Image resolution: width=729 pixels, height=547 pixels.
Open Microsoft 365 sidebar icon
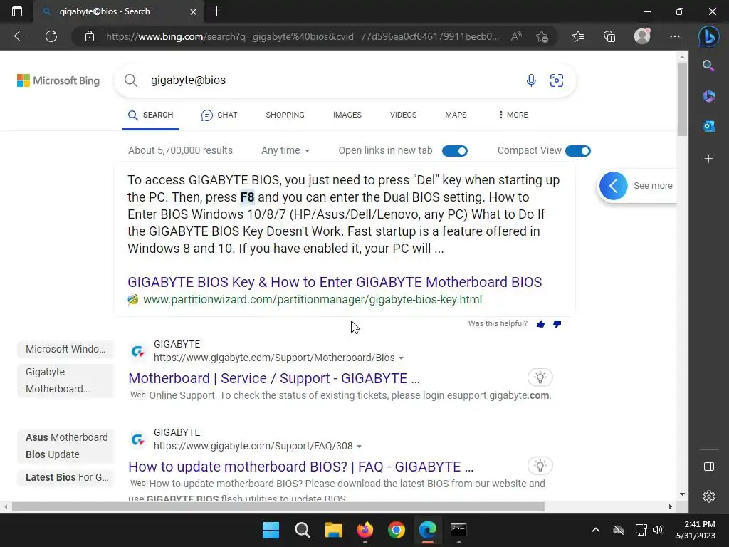coord(708,96)
